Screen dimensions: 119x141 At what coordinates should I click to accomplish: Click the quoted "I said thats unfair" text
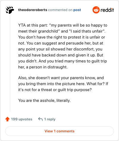coord(87,31)
